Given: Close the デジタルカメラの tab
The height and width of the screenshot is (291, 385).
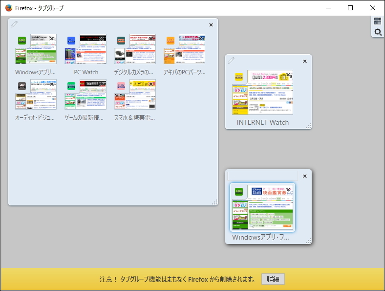Looking at the screenshot, I should click(152, 38).
